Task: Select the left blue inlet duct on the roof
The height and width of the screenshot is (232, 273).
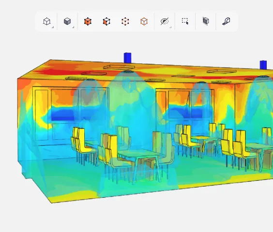Action: [127, 58]
